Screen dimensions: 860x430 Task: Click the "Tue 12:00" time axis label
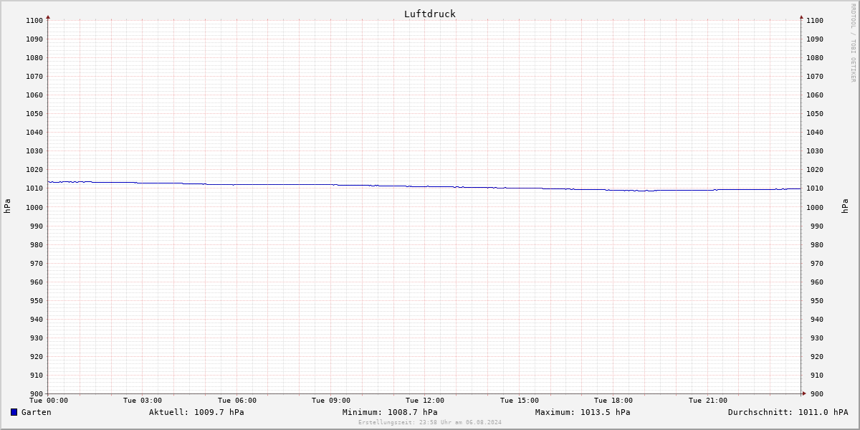425,401
